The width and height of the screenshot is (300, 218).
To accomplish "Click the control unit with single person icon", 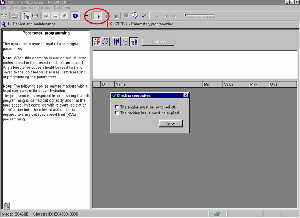I will pyautogui.click(x=134, y=42).
